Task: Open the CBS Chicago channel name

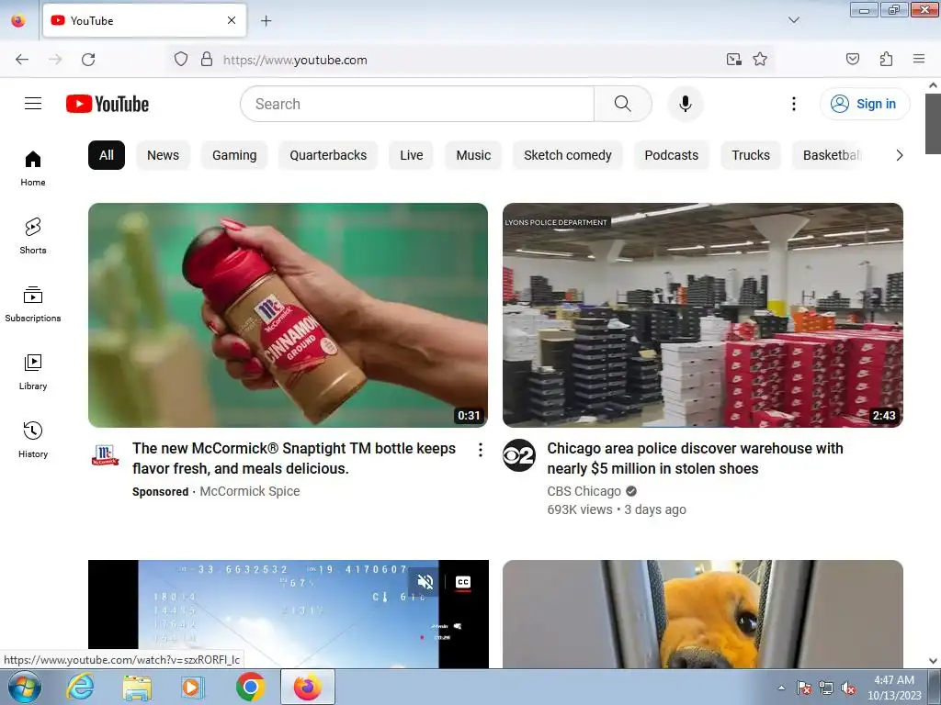Action: click(584, 491)
